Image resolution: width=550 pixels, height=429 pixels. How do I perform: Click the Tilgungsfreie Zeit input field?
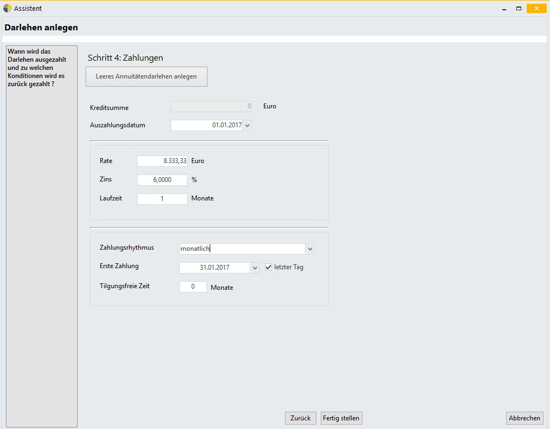(x=193, y=287)
